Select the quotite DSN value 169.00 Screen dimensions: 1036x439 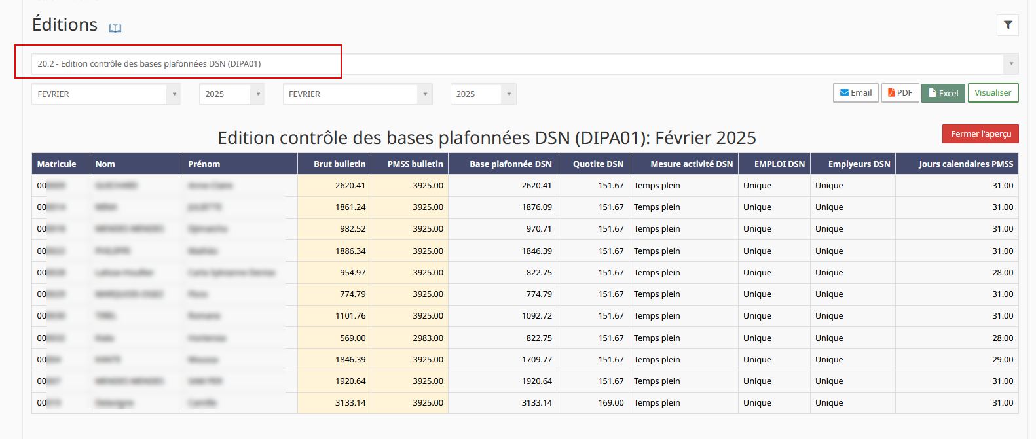pyautogui.click(x=611, y=403)
